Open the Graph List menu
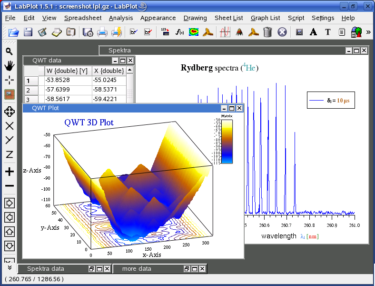 265,18
